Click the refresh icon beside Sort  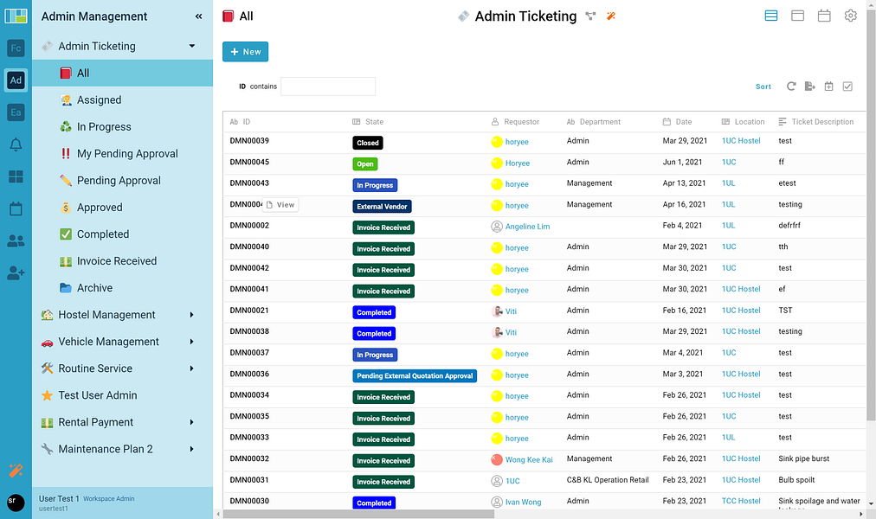(791, 86)
